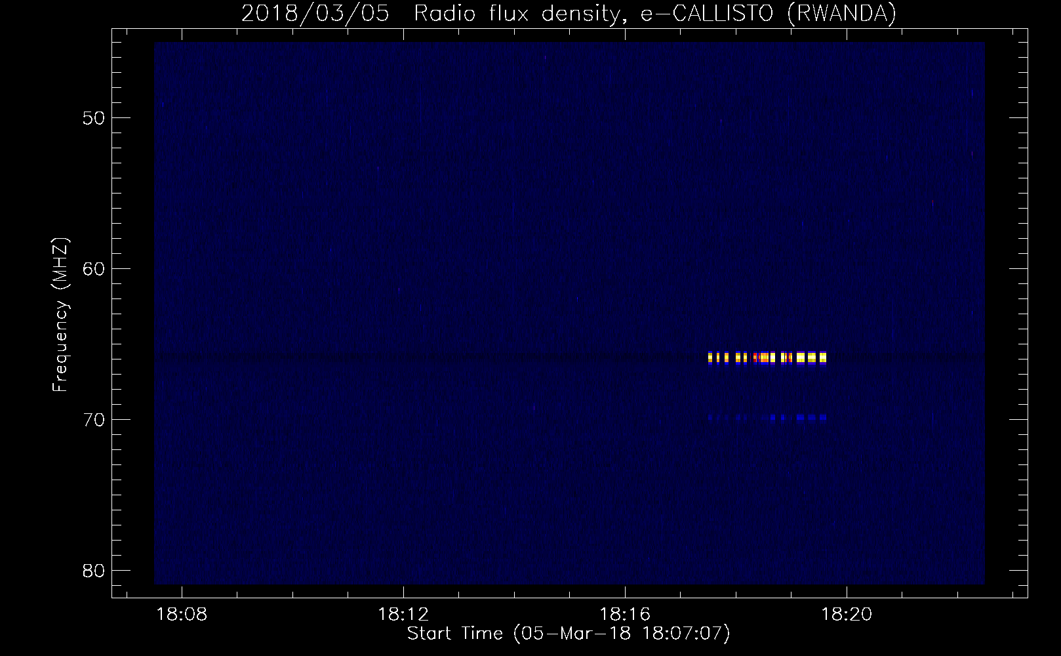Click the bright yellow burst near 66 MHz
This screenshot has height=656, width=1061.
767,358
